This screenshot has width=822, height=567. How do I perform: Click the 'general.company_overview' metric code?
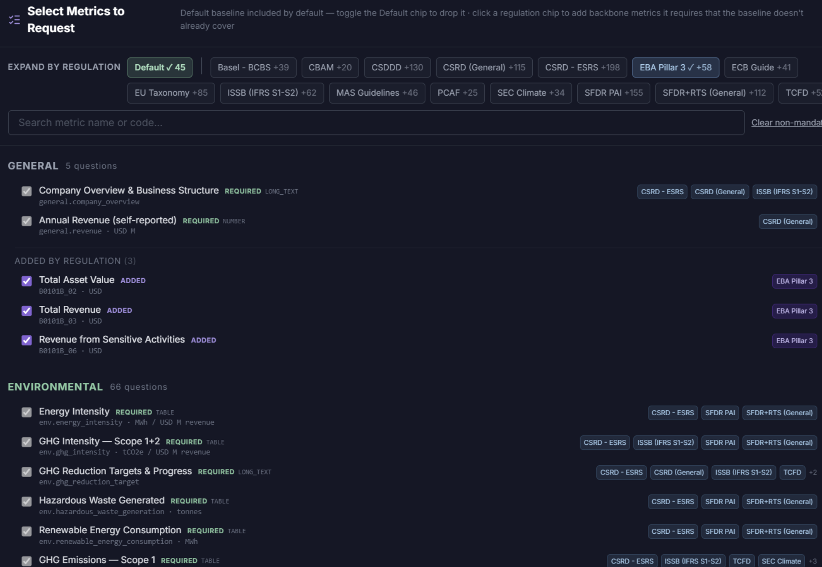pos(89,202)
